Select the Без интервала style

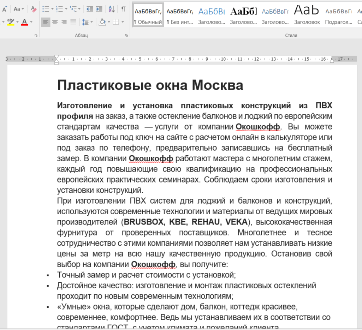click(180, 15)
